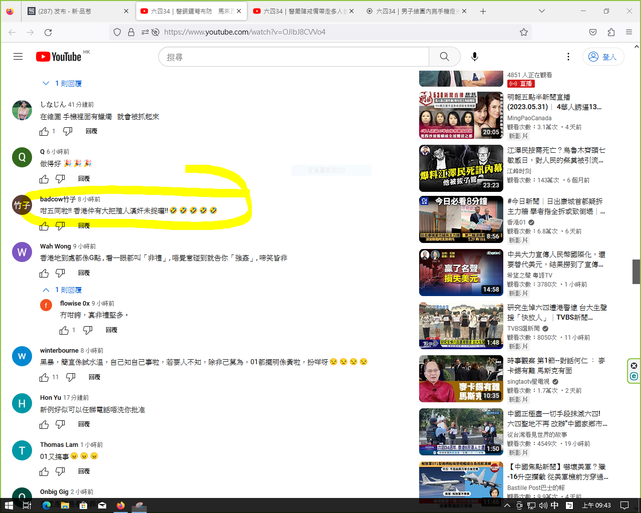Viewport: 641px width, 513px height.
Task: Open the Firefox application menu
Action: (629, 32)
